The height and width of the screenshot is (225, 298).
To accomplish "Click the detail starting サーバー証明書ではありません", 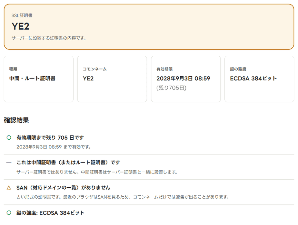I will pyautogui.click(x=97, y=172).
